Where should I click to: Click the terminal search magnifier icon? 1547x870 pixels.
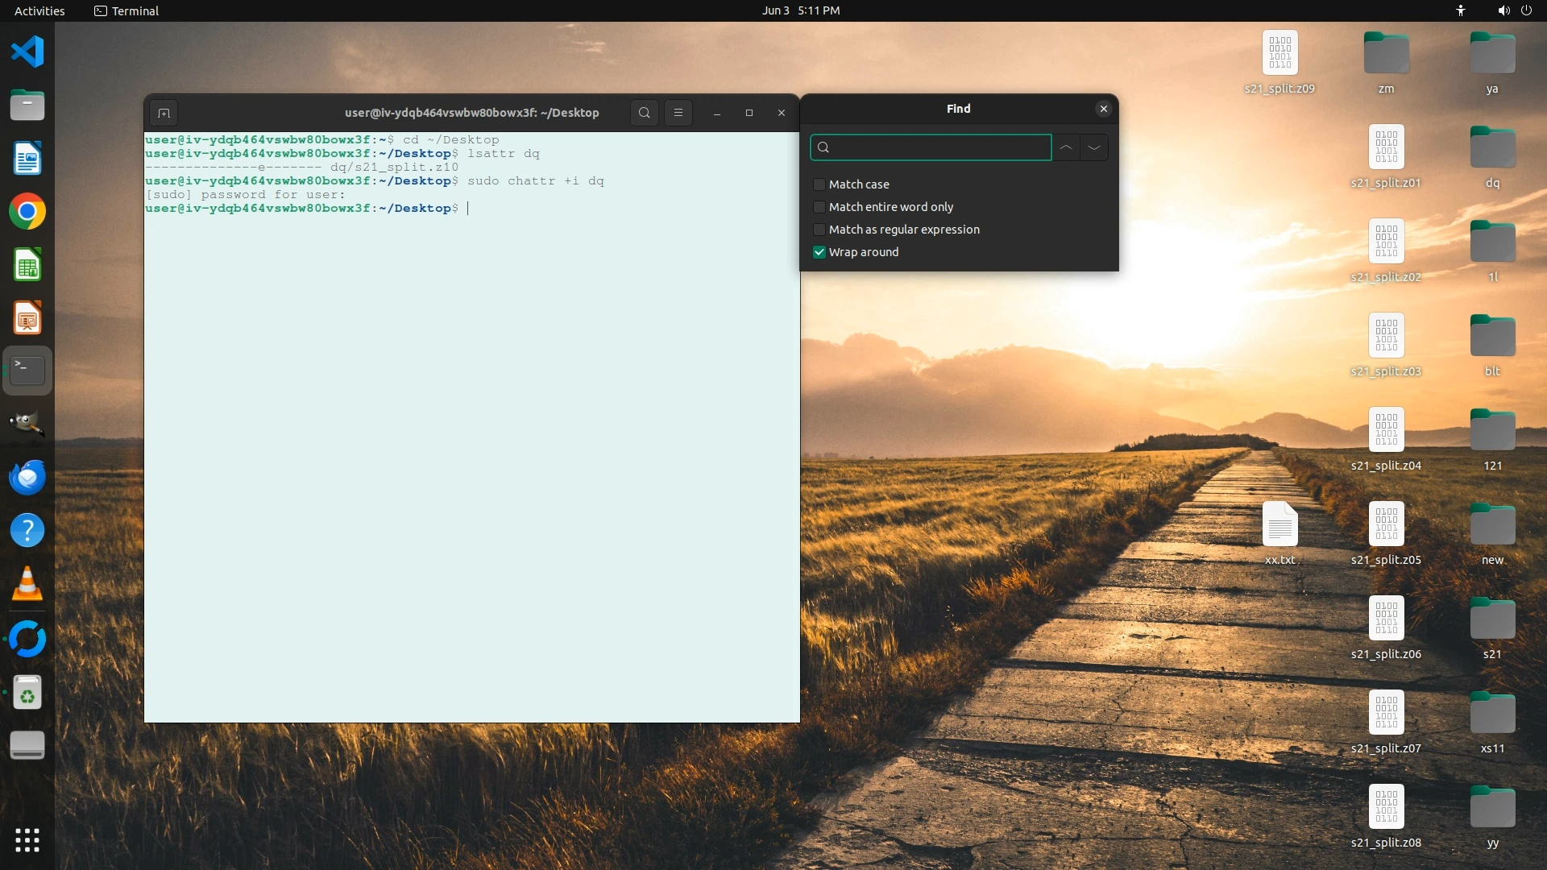coord(644,113)
